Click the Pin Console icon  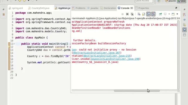pos(160,14)
